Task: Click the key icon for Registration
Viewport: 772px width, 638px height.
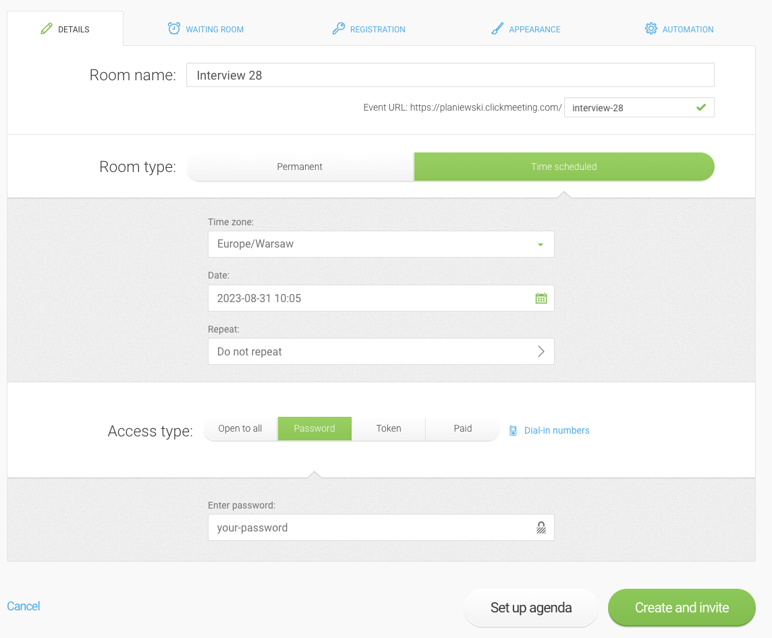Action: (338, 28)
